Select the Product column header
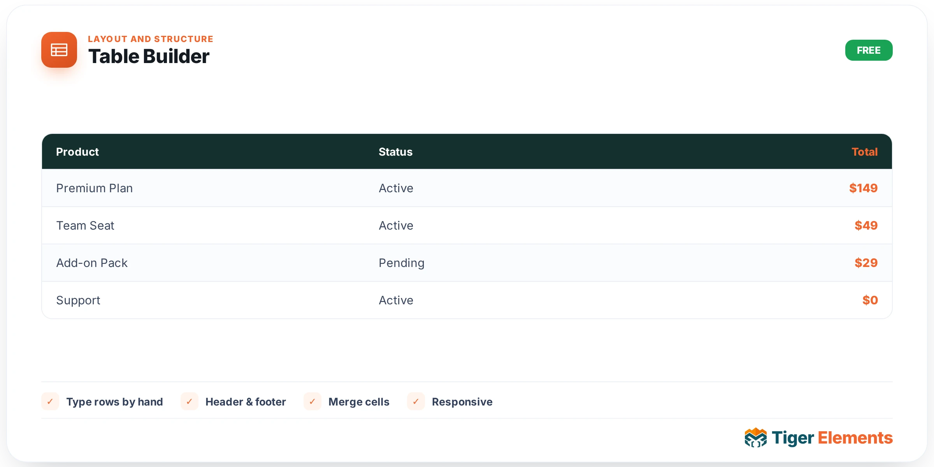The height and width of the screenshot is (467, 934). (x=77, y=152)
